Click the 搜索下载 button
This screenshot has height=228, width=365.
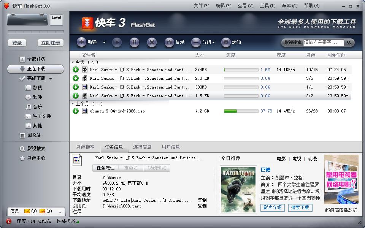point(300,207)
